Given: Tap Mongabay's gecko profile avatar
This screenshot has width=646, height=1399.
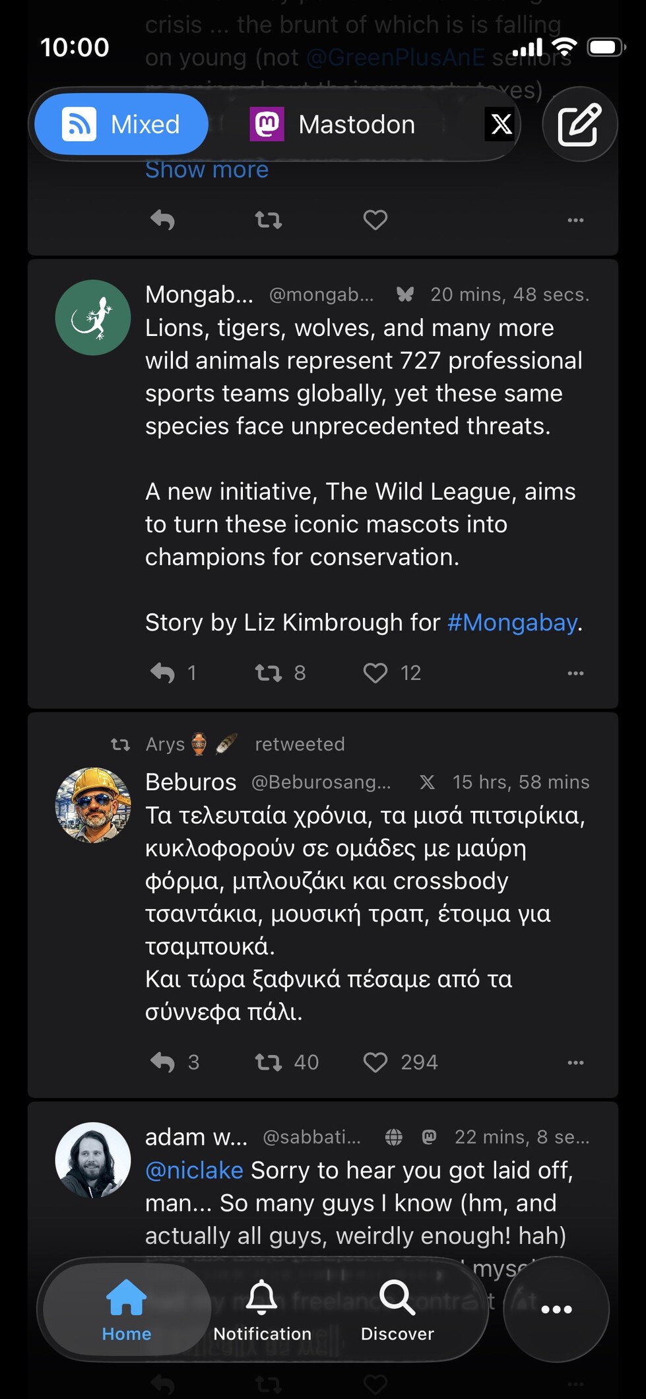Looking at the screenshot, I should pos(93,318).
